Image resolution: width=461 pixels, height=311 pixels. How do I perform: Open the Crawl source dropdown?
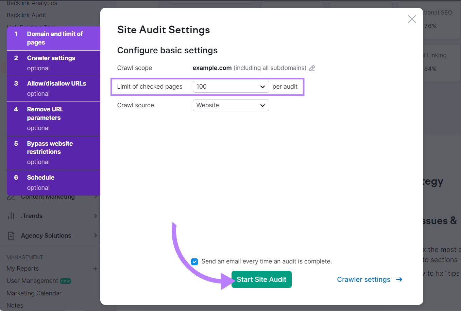(231, 105)
